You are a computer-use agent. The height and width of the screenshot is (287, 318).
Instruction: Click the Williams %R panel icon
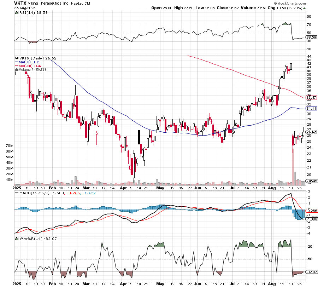(17, 239)
